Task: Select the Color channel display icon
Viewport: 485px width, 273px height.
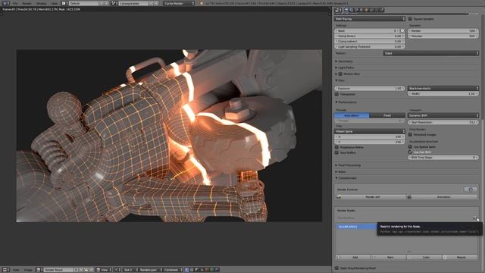Action: coord(192,270)
